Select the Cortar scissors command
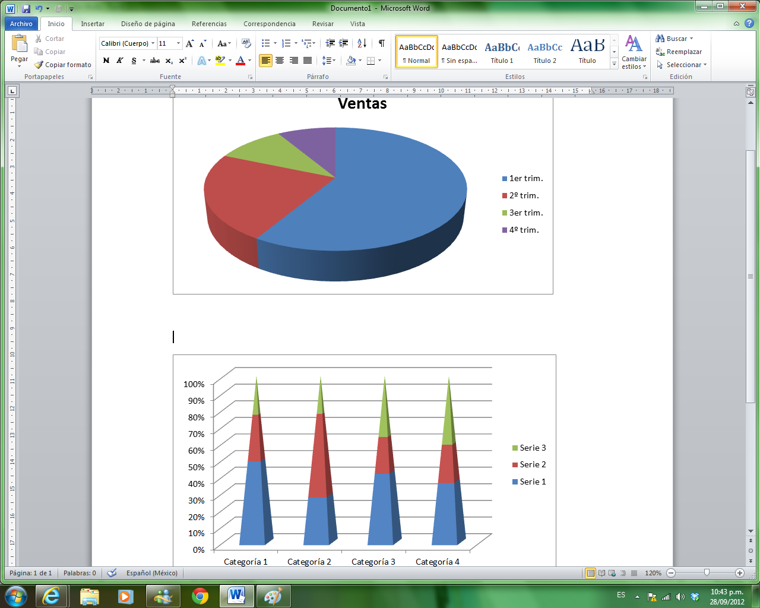This screenshot has width=760, height=608. [50, 39]
